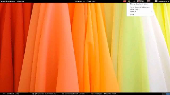Expand the Status submenu
Viewport: 170px width, 95px height.
tap(140, 12)
